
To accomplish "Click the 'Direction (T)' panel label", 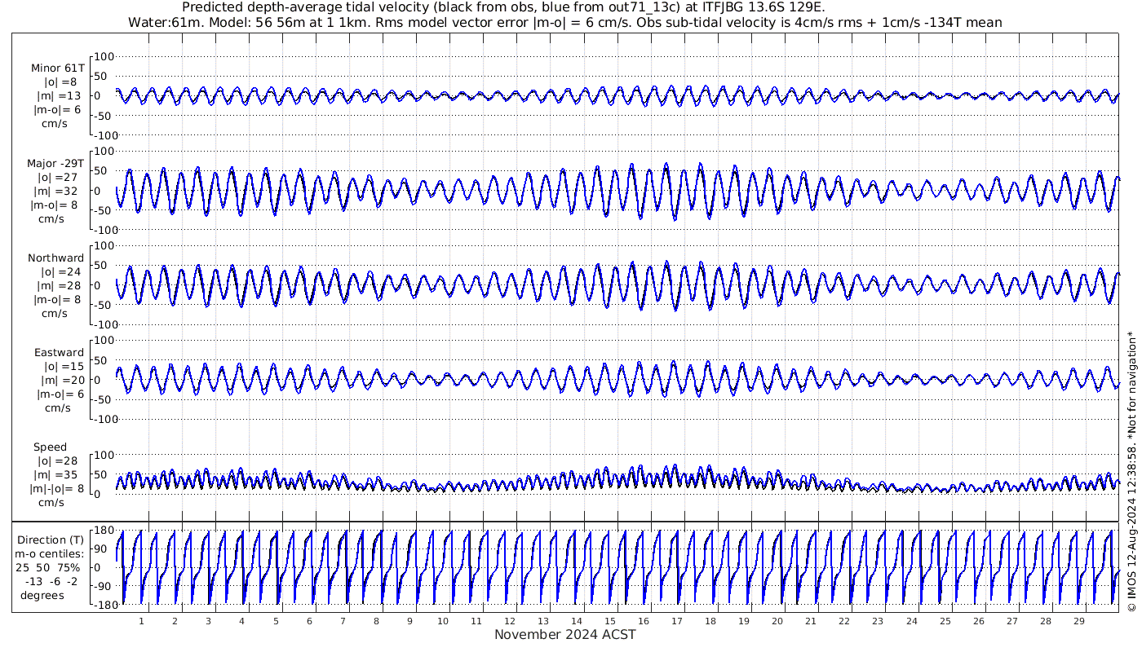I will (x=51, y=540).
